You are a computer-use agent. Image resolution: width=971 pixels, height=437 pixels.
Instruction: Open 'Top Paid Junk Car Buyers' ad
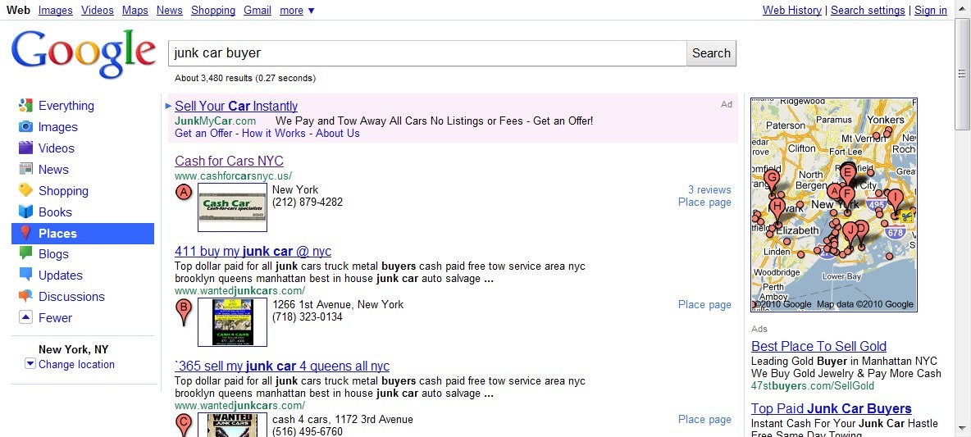click(831, 408)
